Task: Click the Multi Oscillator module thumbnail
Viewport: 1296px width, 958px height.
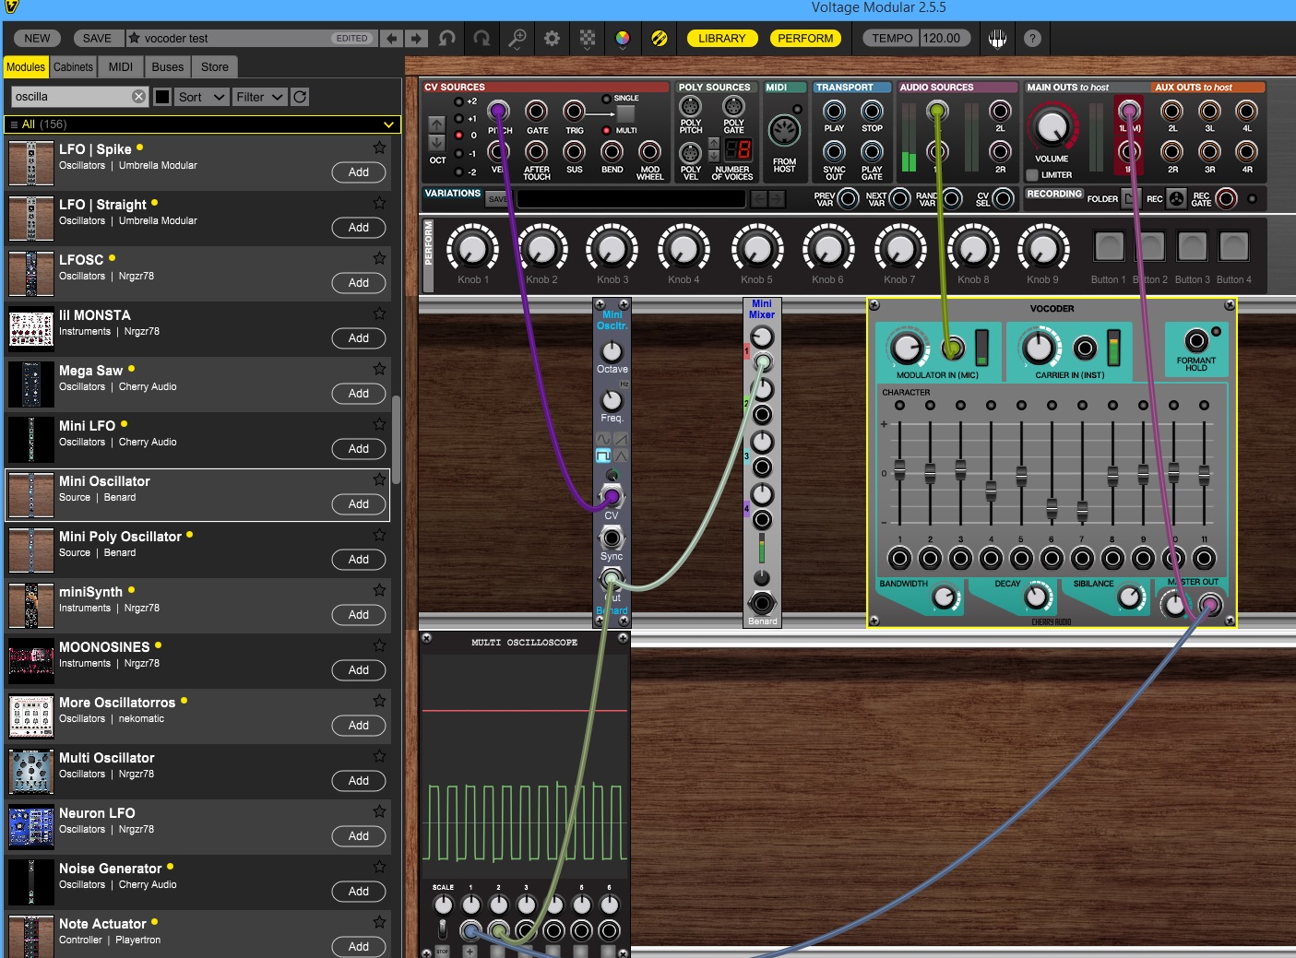Action: tap(31, 772)
